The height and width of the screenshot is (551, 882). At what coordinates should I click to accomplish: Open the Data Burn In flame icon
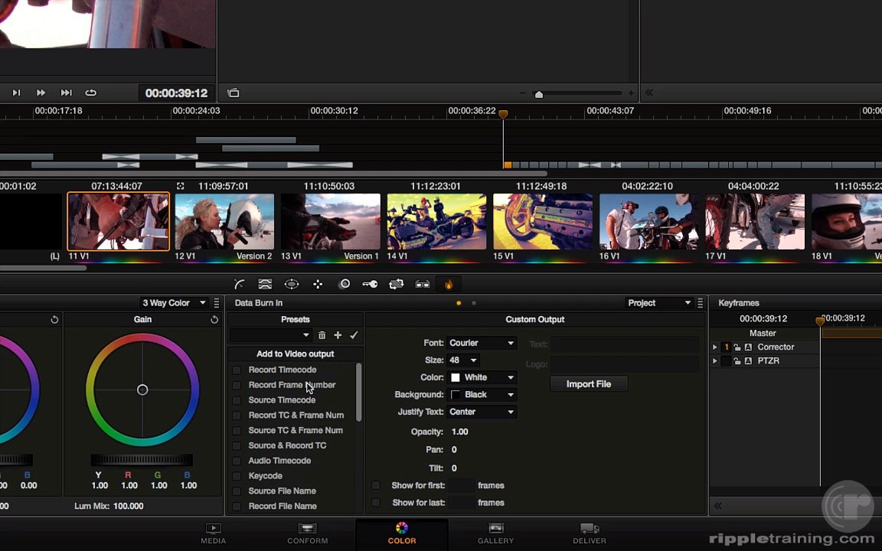[449, 284]
